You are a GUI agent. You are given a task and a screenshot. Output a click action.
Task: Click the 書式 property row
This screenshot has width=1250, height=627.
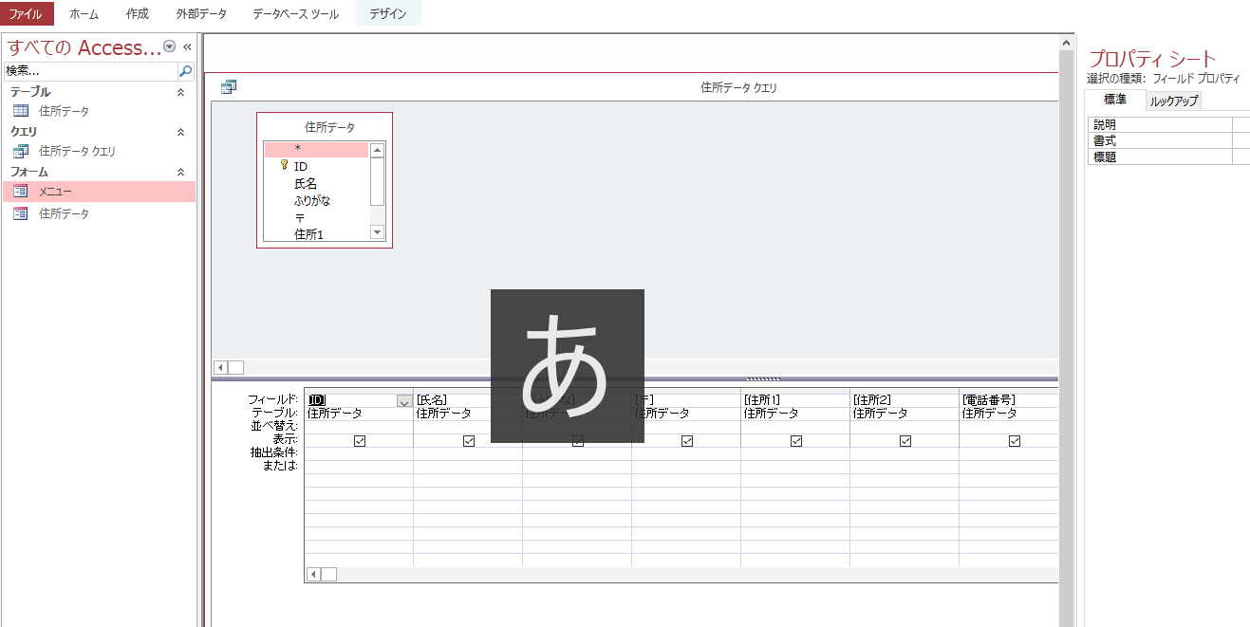[1168, 140]
